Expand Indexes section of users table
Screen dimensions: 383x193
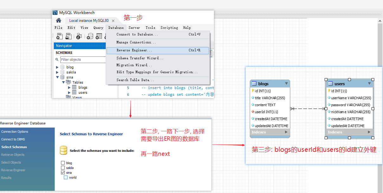(x=369, y=132)
